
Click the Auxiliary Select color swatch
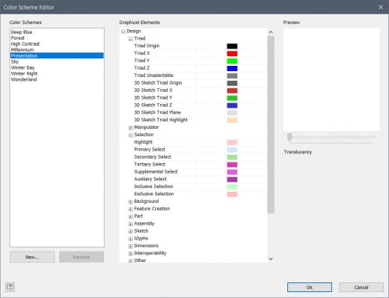(x=232, y=180)
